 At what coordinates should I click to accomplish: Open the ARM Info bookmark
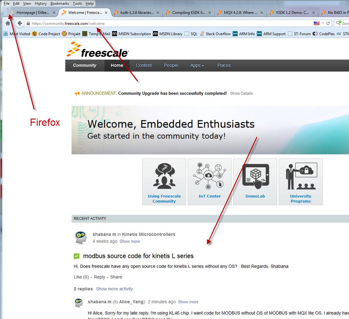(244, 34)
